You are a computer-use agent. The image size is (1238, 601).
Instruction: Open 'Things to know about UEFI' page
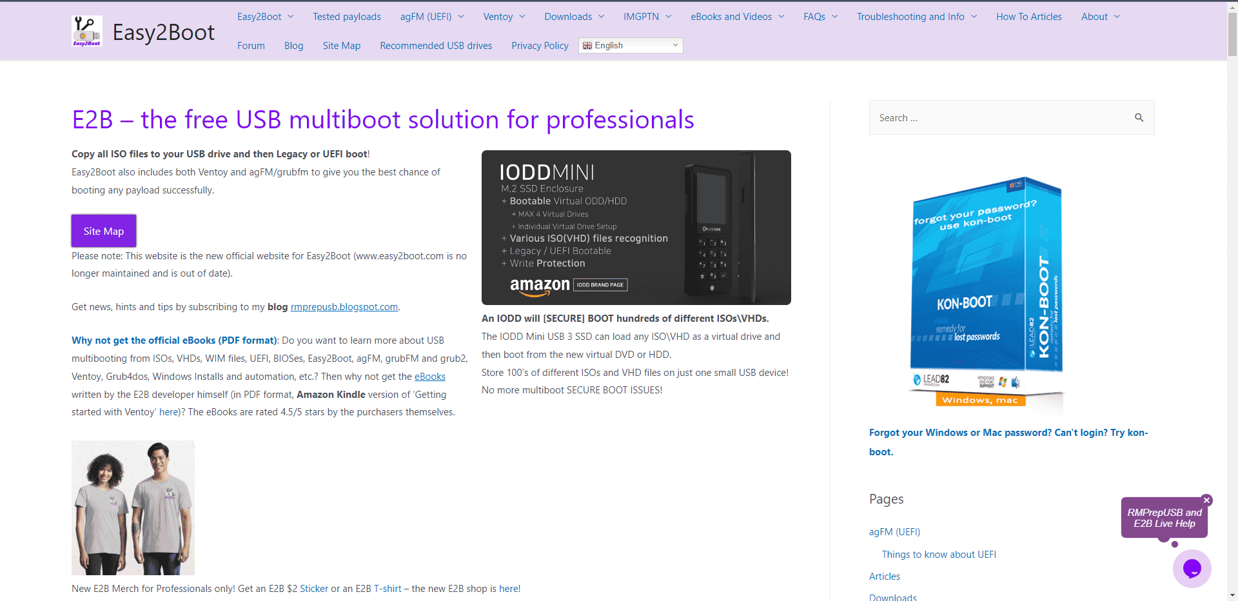[939, 555]
